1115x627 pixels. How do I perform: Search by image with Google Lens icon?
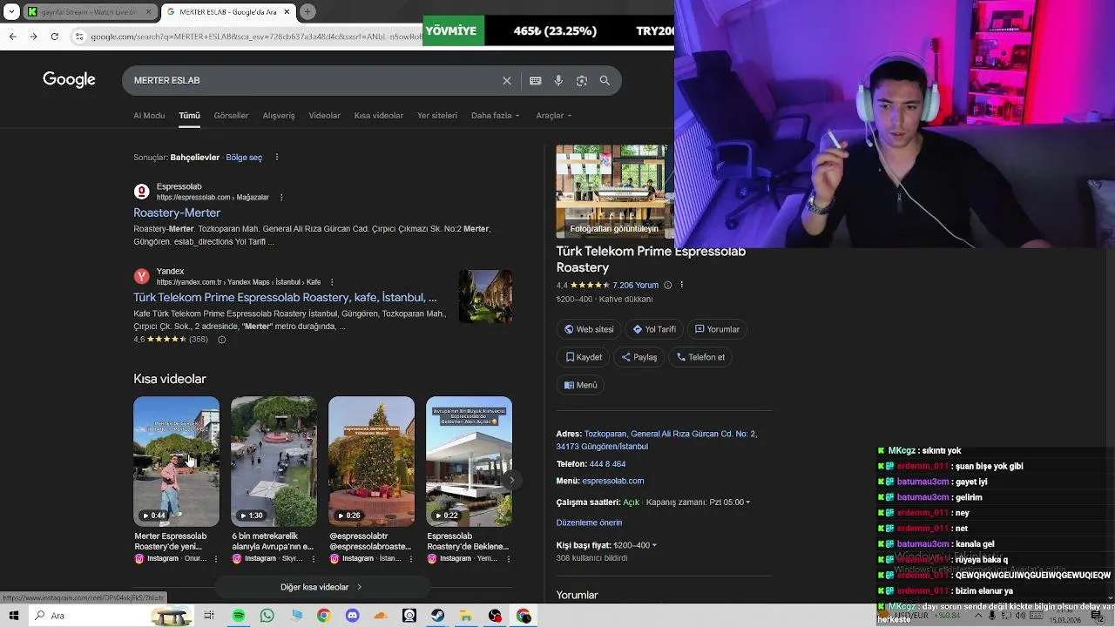[x=582, y=80]
